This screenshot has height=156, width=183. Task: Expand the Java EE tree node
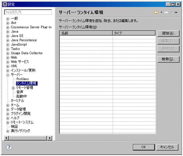pos(8,36)
